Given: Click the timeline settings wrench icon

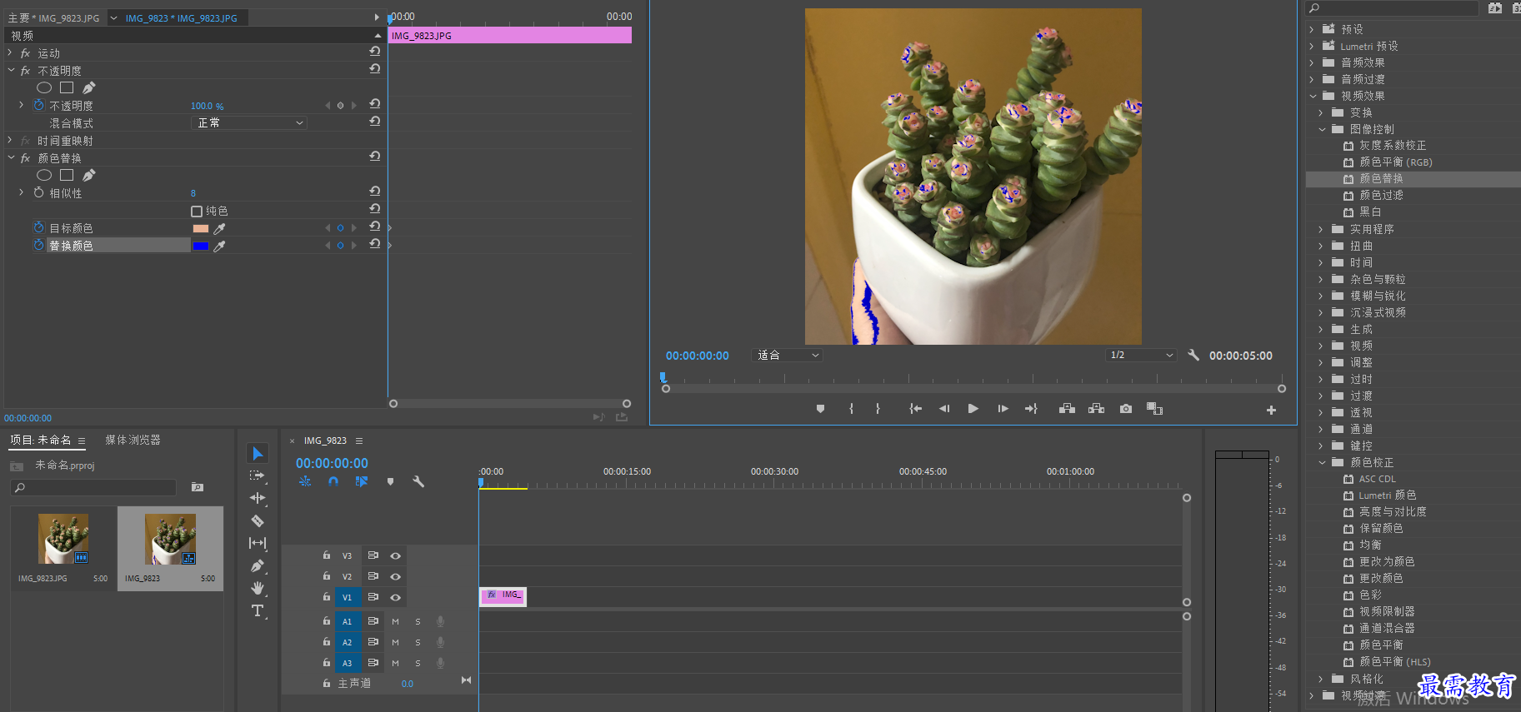Looking at the screenshot, I should pyautogui.click(x=418, y=481).
